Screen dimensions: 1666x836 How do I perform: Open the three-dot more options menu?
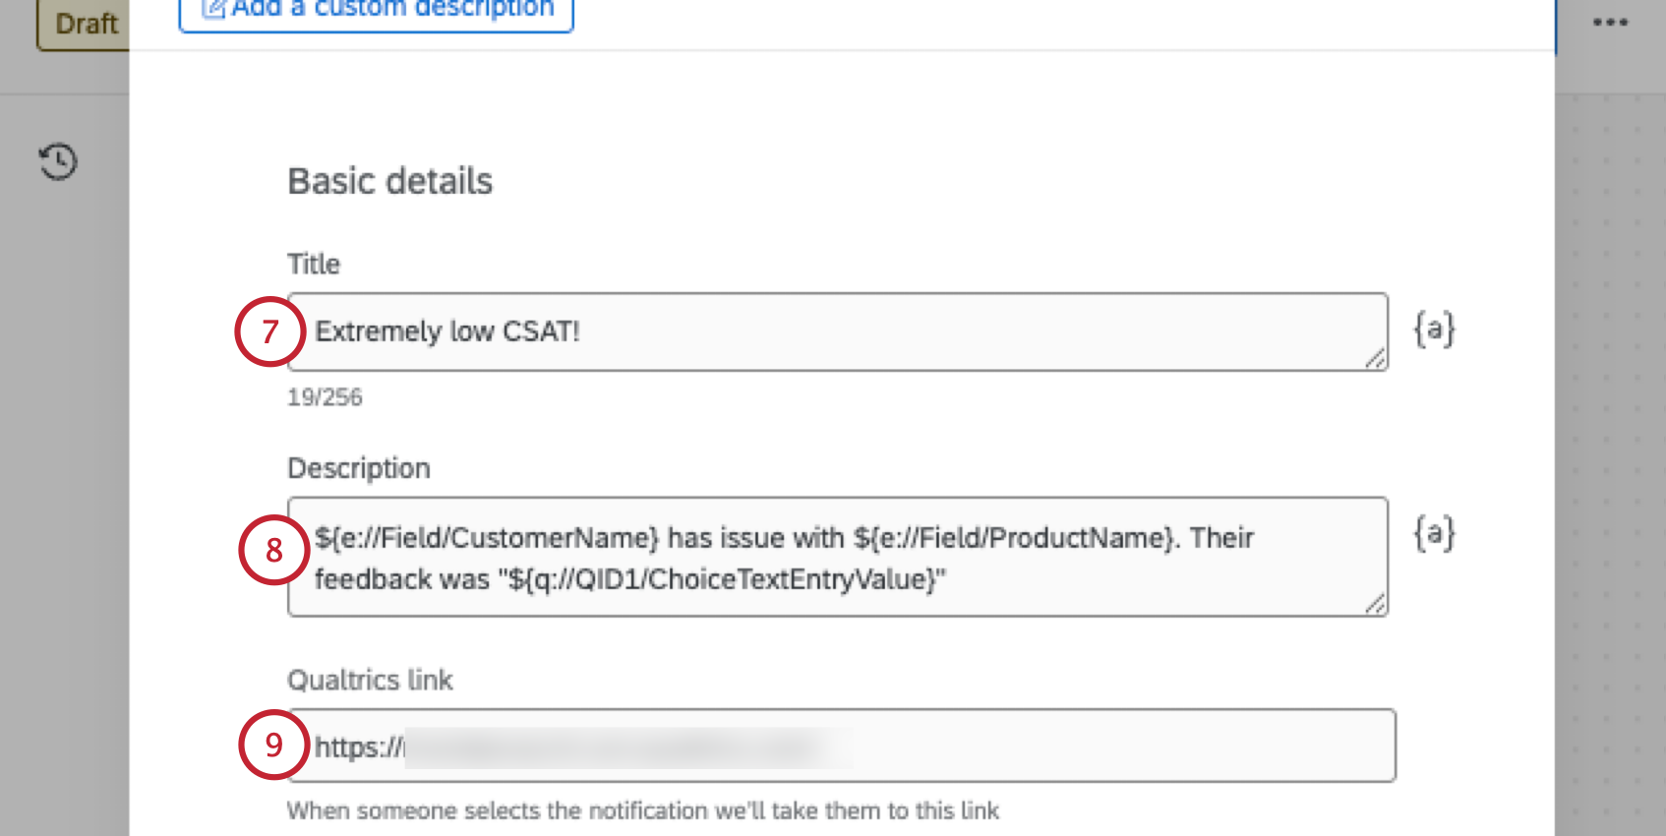tap(1610, 23)
